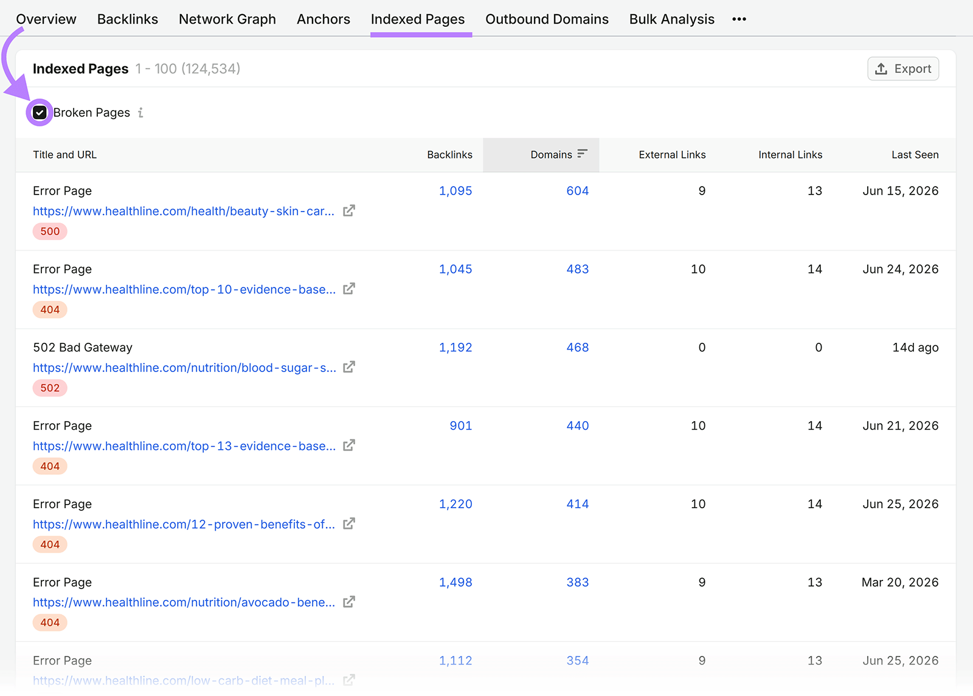Switch to the Backlinks tab
The image size is (973, 696).
(x=128, y=19)
